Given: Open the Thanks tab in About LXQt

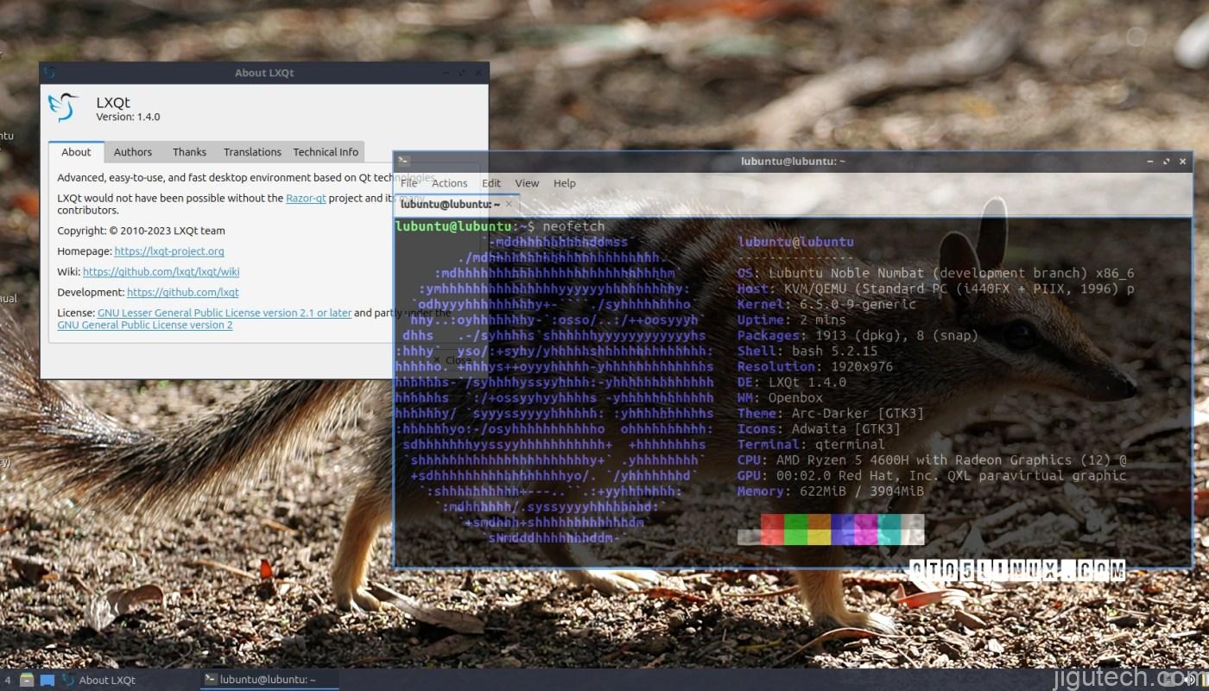Looking at the screenshot, I should tap(189, 152).
